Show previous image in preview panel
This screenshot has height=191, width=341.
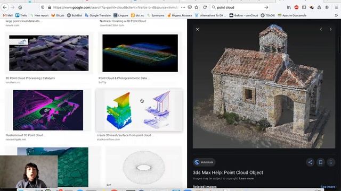coord(321,29)
